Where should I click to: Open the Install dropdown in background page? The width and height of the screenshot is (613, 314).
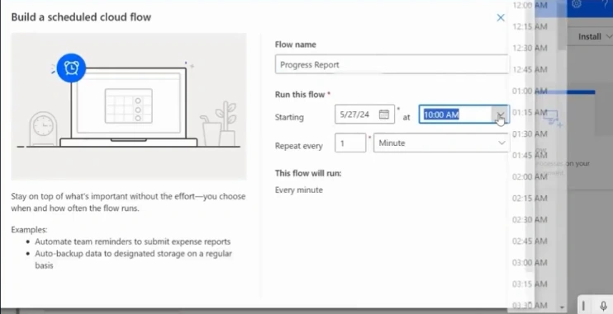click(x=594, y=36)
